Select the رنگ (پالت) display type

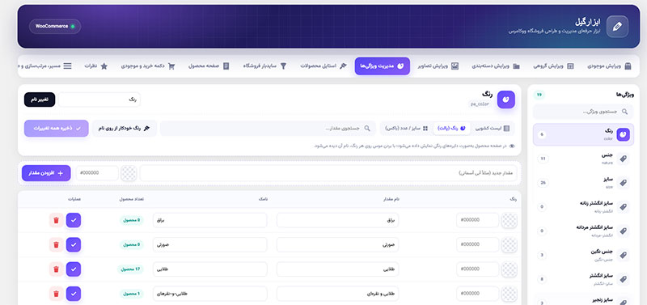pyautogui.click(x=451, y=129)
